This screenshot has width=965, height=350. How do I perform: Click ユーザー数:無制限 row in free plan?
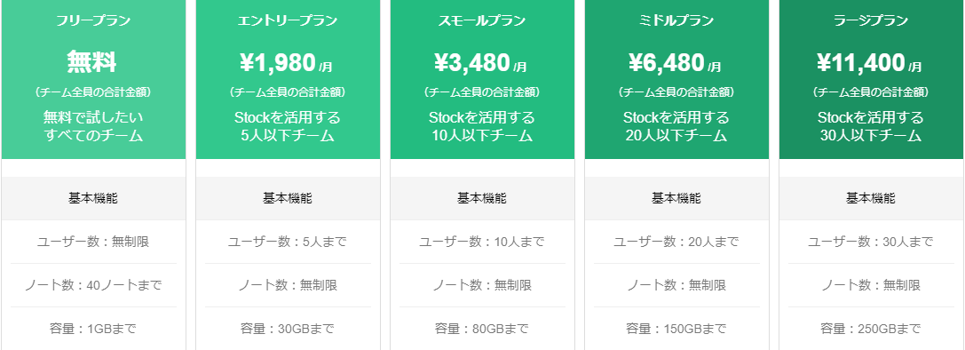click(x=93, y=242)
